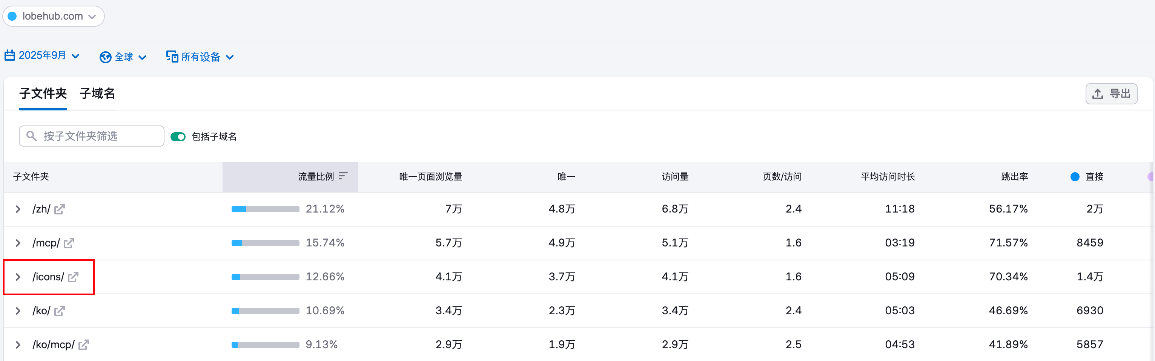Open external link icon beside /icons/

point(73,277)
